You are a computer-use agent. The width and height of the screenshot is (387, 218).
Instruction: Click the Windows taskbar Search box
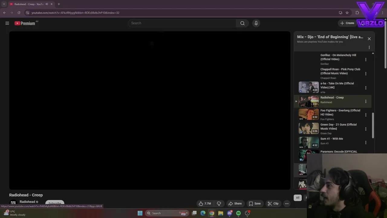click(x=167, y=213)
